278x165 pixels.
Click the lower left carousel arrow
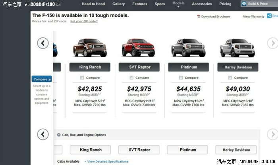point(43,134)
